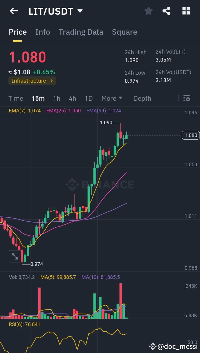Tap the Binance logo beside @doc_messi
The width and height of the screenshot is (200, 353).
(x=152, y=346)
